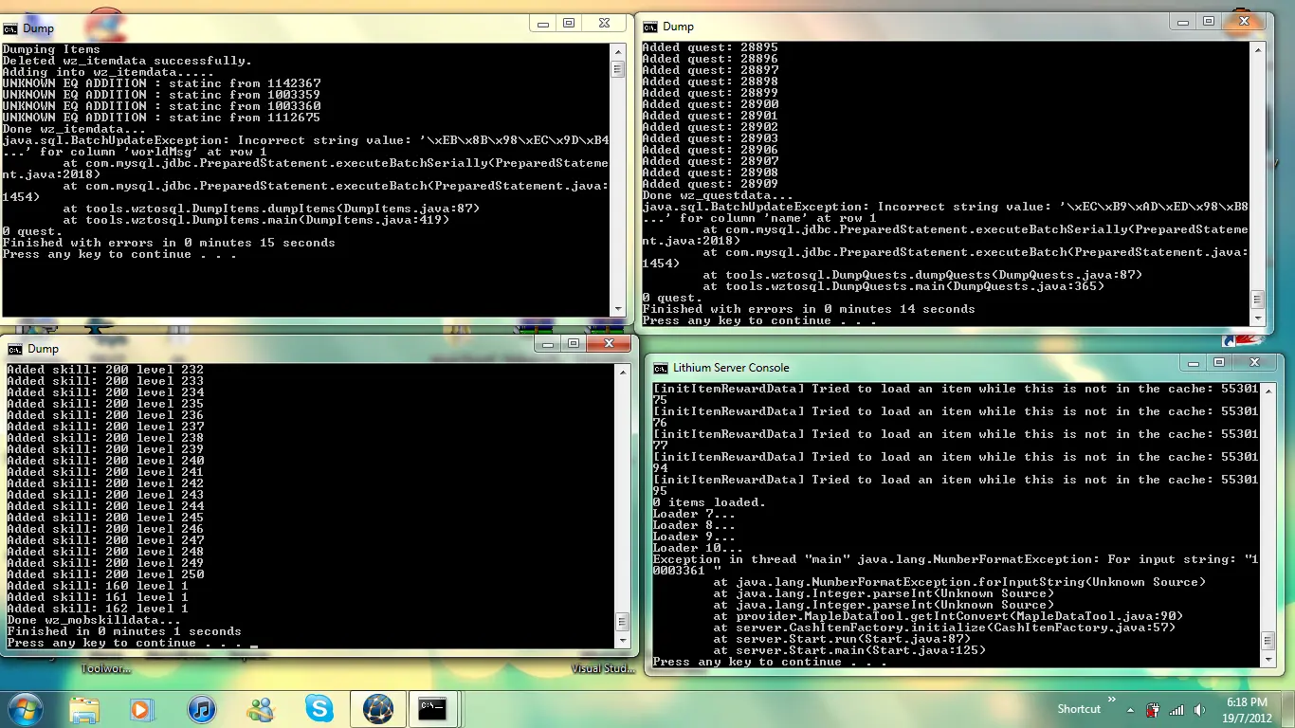Open the Shortcut toolbar on the taskbar
This screenshot has height=728, width=1295.
[x=1079, y=709]
